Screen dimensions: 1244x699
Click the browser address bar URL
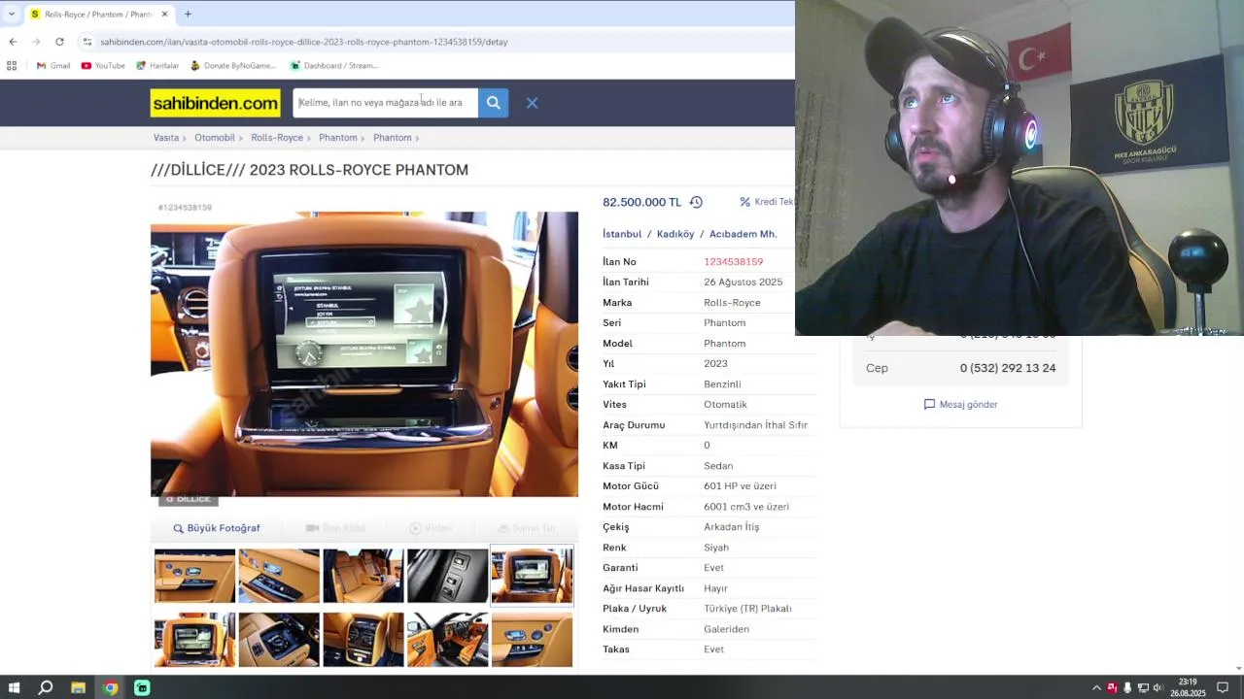point(304,42)
